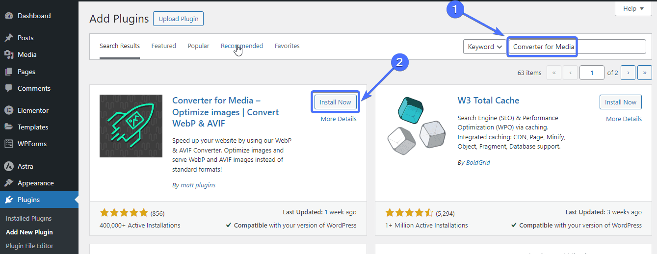Viewport: 657px width, 254px height.
Task: Click the Templates folder icon
Action: pyautogui.click(x=9, y=127)
